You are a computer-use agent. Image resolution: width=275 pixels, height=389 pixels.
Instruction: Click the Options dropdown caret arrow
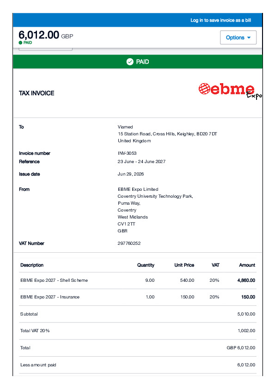(x=249, y=38)
